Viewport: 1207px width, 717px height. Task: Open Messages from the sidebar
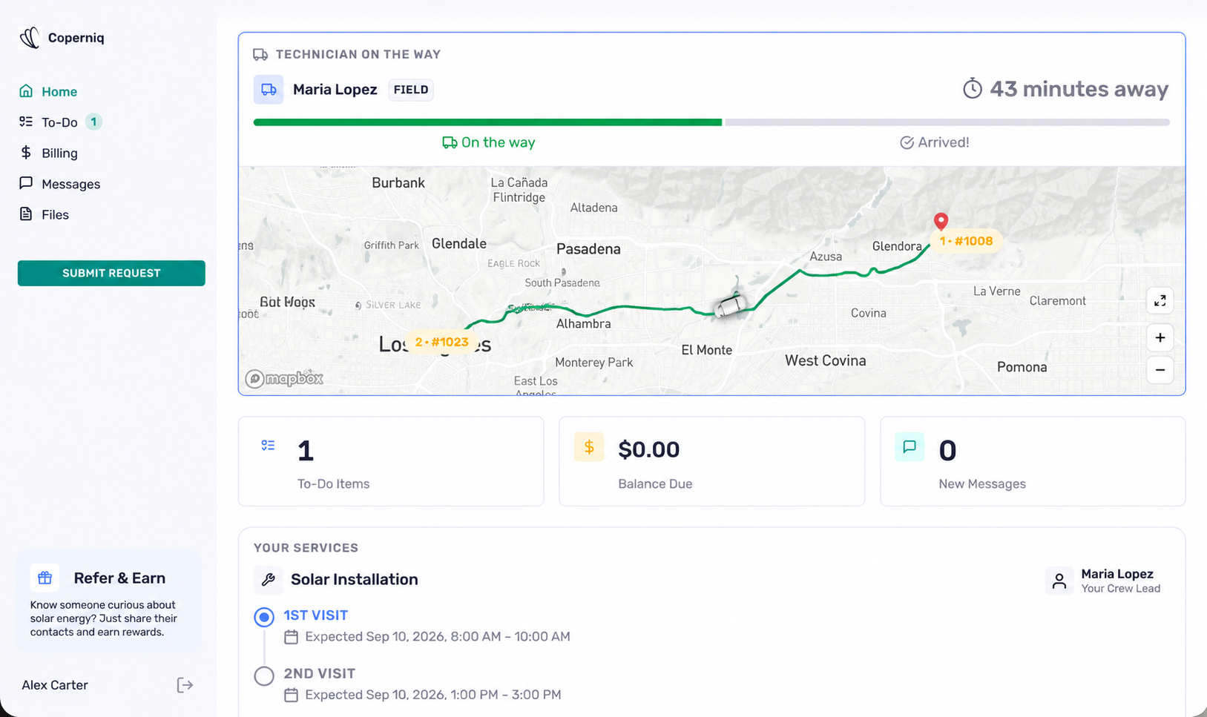[x=59, y=184]
